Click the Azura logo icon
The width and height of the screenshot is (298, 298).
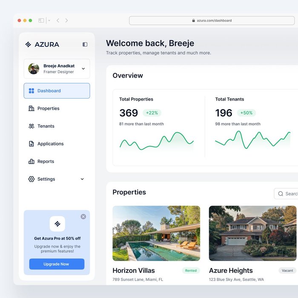pyautogui.click(x=29, y=44)
